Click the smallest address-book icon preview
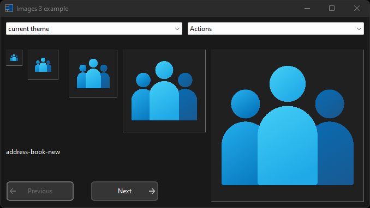 (x=14, y=58)
